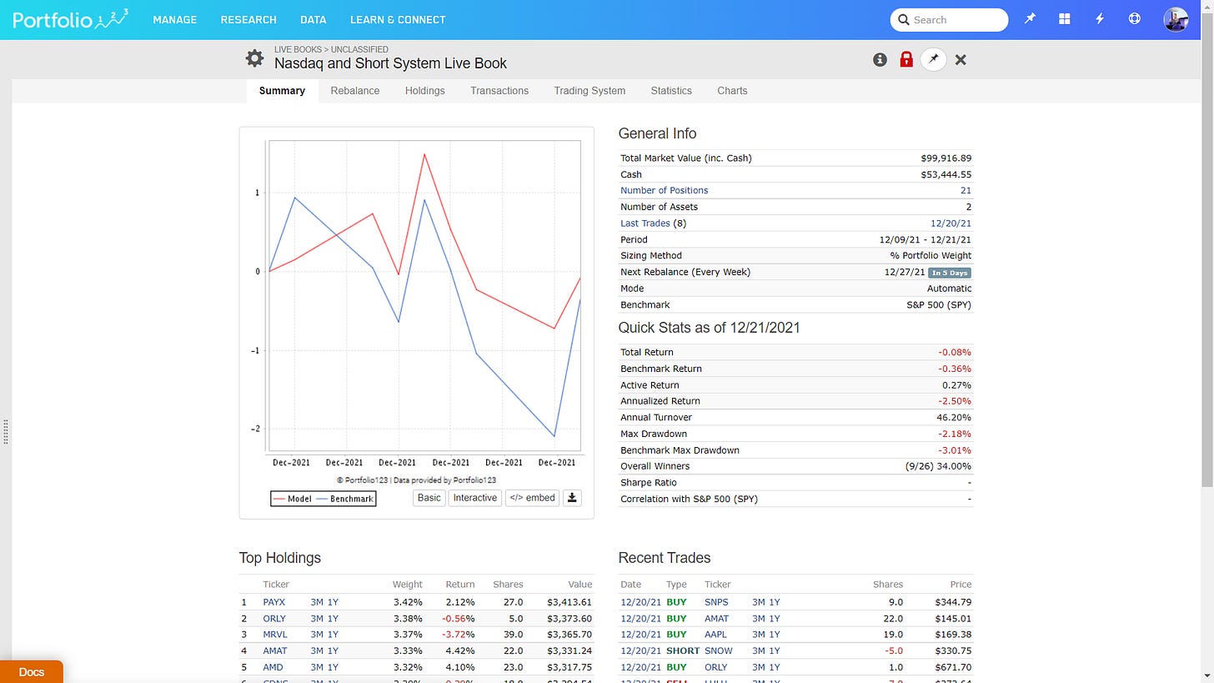Viewport: 1214px width, 683px height.
Task: Open the Last Trades link
Action: coord(645,223)
